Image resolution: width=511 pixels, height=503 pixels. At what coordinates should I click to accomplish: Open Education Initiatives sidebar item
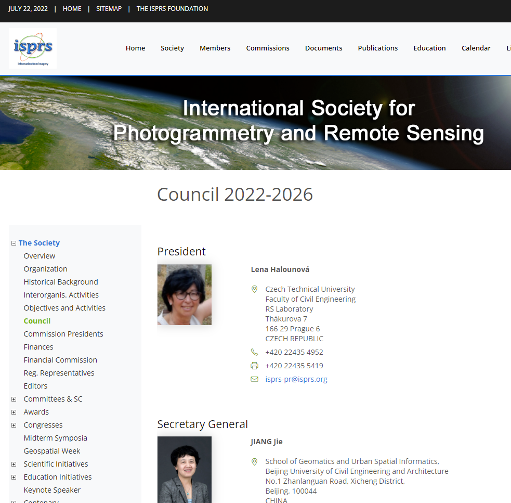(58, 477)
